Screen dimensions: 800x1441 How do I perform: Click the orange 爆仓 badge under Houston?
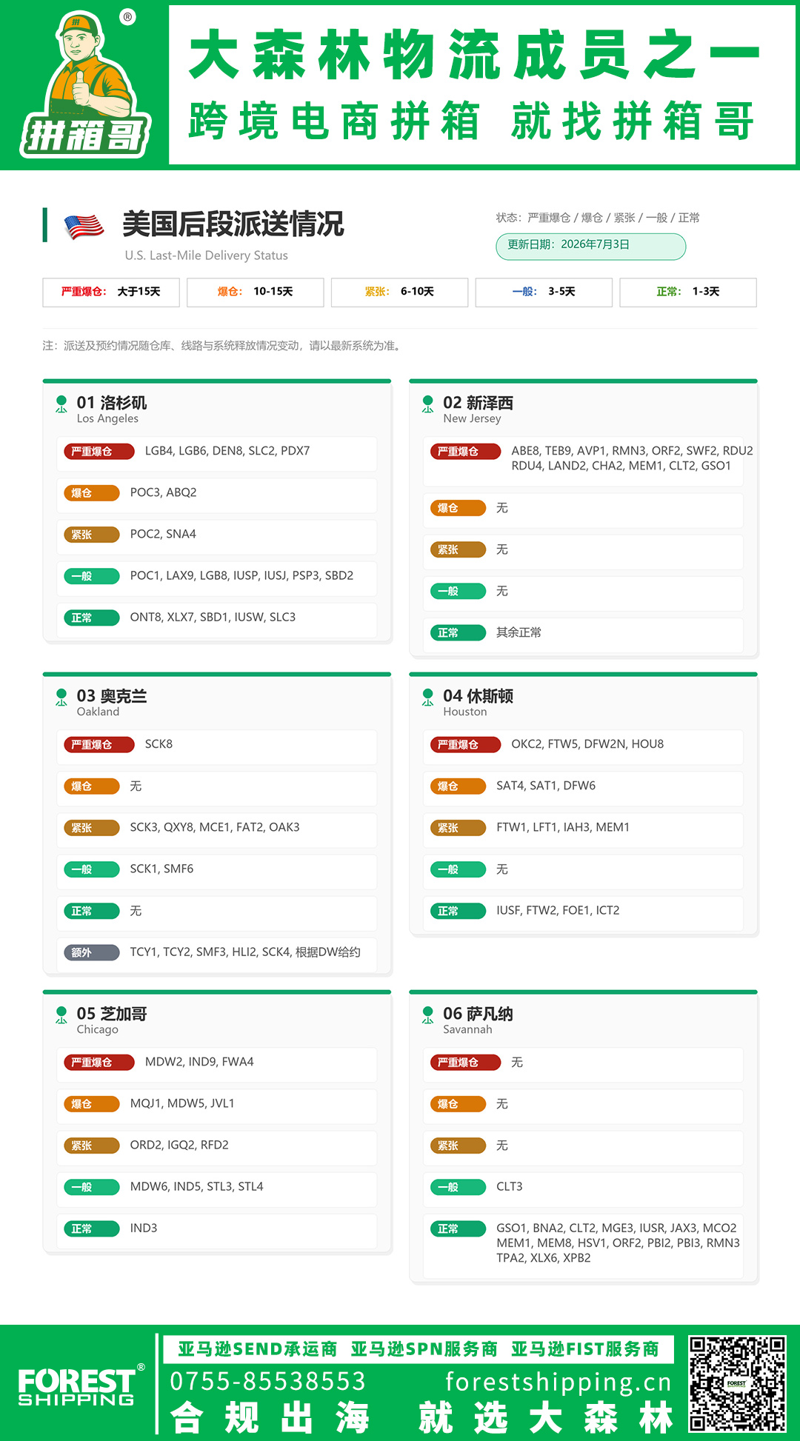pyautogui.click(x=458, y=786)
